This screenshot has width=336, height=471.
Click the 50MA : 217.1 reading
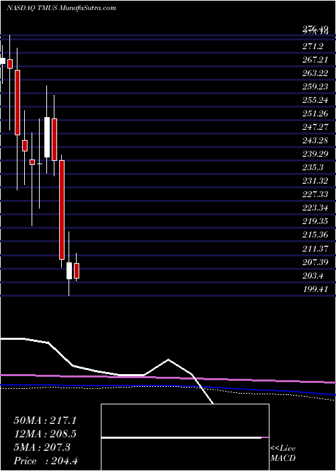45,421
